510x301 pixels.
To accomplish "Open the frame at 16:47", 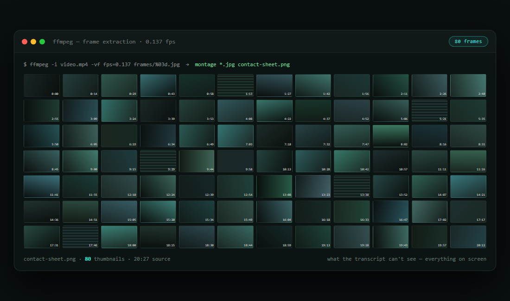I will point(391,212).
